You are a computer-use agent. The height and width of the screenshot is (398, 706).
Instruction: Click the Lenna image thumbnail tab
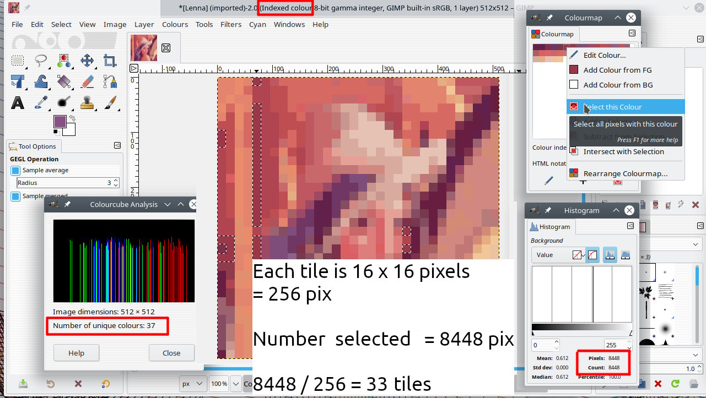click(143, 48)
